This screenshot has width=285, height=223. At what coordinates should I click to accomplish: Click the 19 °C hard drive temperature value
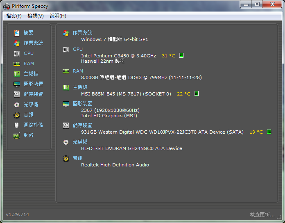click(x=256, y=132)
